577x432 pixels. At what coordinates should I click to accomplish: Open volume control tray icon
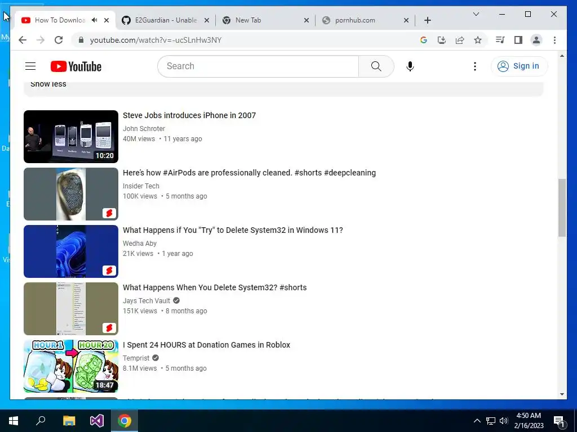tap(504, 421)
